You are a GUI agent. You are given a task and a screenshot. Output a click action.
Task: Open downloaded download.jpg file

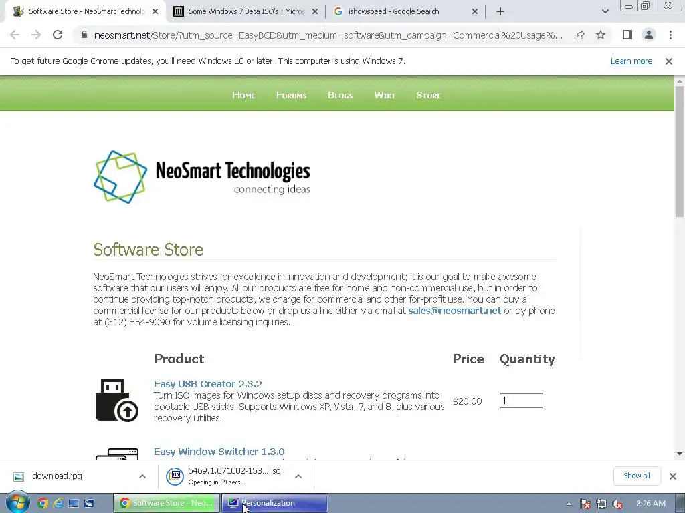(x=57, y=476)
